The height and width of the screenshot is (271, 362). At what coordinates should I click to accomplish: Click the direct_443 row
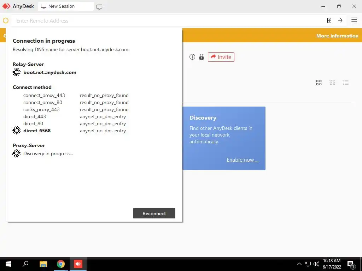75,116
